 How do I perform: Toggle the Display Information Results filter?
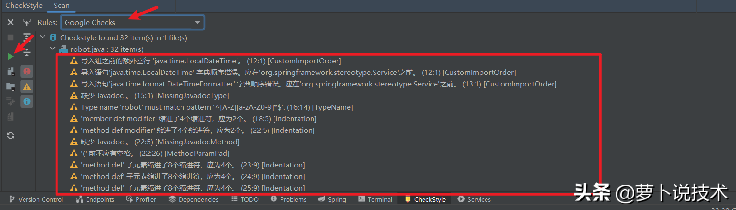[27, 101]
